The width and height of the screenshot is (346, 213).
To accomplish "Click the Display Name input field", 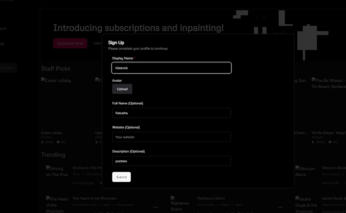I will click(171, 68).
